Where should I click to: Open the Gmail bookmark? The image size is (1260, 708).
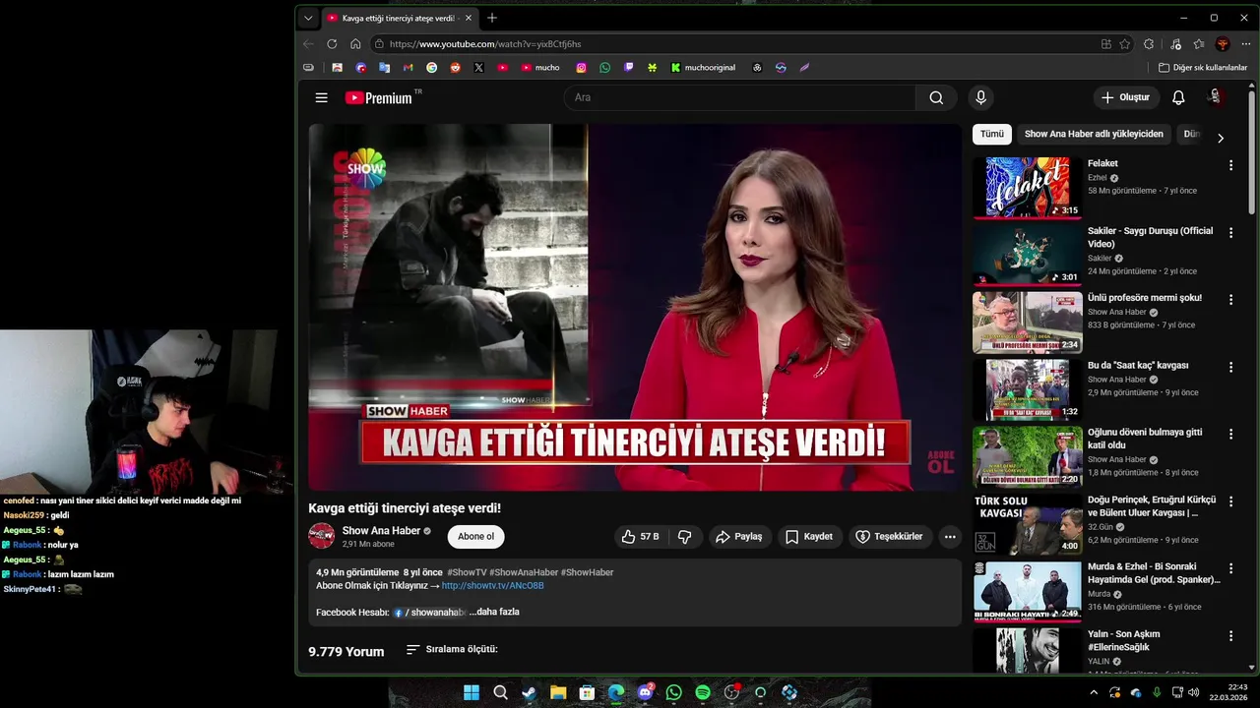click(x=408, y=68)
